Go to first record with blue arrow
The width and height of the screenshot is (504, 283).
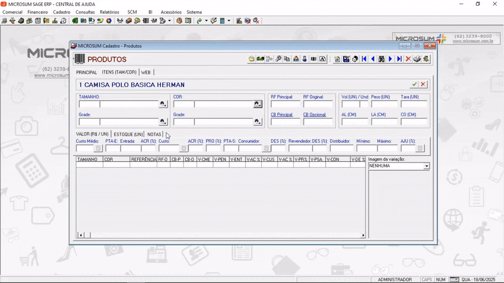point(364,59)
